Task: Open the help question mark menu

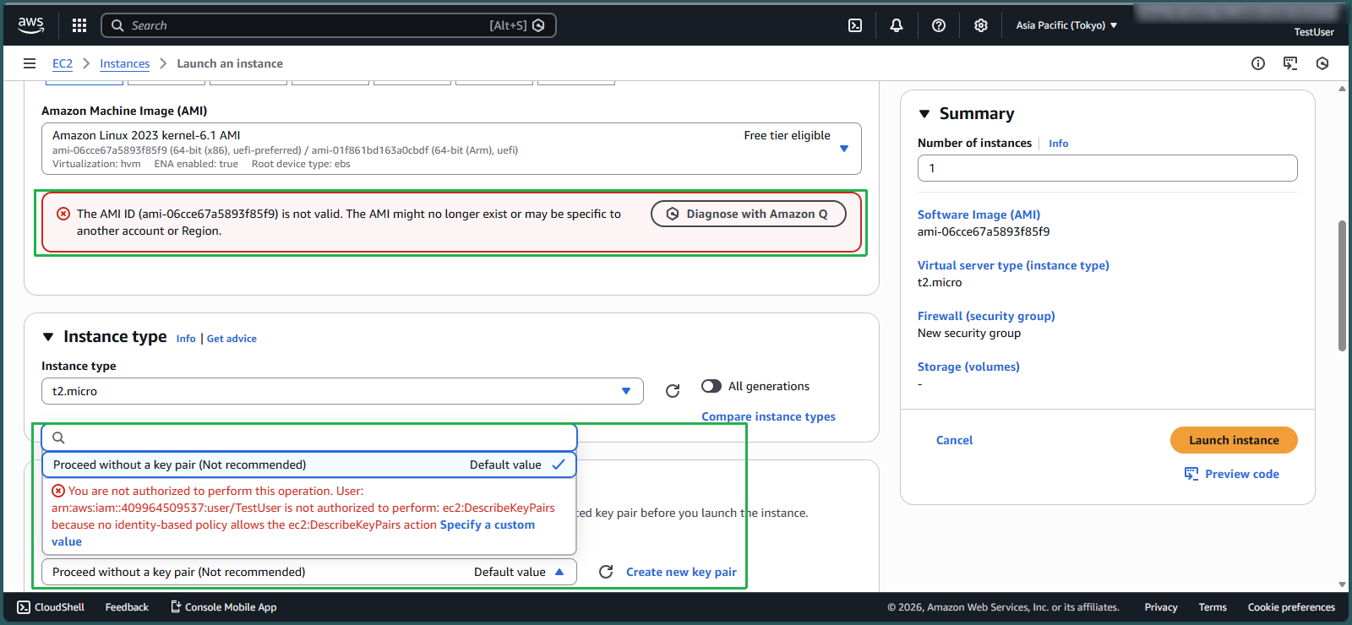Action: [x=939, y=25]
